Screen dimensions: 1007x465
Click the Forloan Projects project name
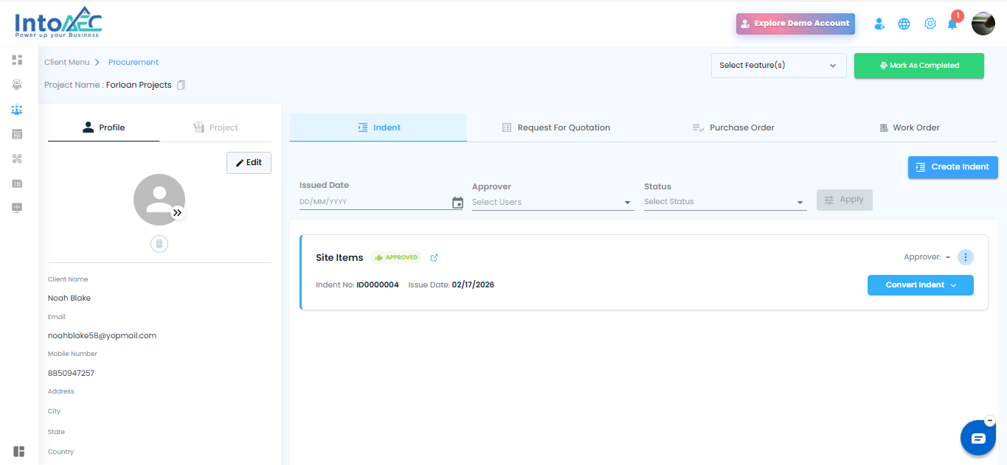pyautogui.click(x=139, y=85)
